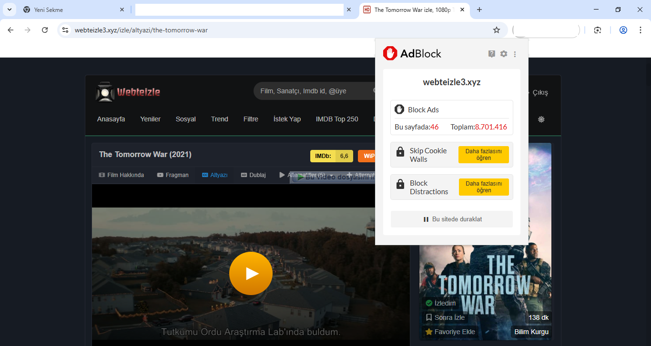Open Filtre menu item
This screenshot has width=651, height=346.
[251, 119]
